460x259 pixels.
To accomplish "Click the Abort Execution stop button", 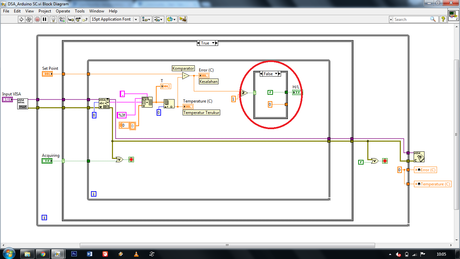I will pos(37,19).
